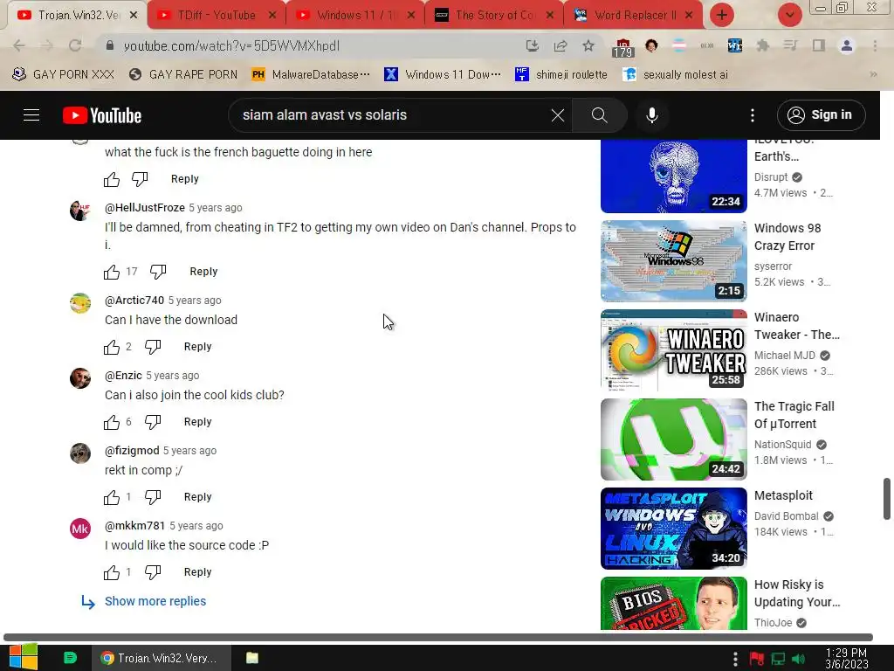The height and width of the screenshot is (671, 894).
Task: Open the YouTube guide hamburger menu
Action: point(31,115)
